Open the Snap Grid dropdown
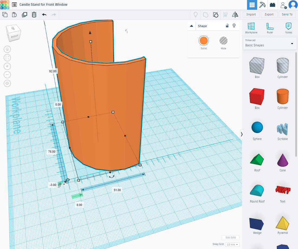Image resolution: width=298 pixels, height=249 pixels. point(232,244)
